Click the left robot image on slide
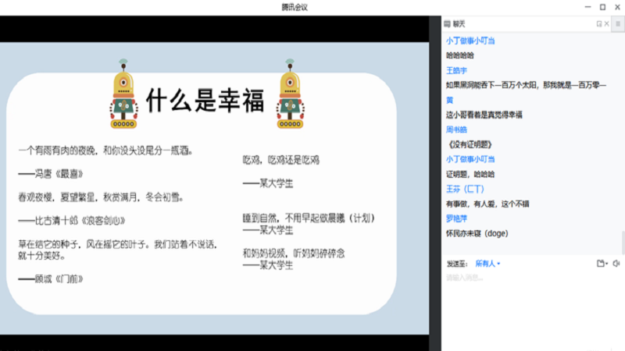Image resolution: width=625 pixels, height=351 pixels. coord(123,94)
